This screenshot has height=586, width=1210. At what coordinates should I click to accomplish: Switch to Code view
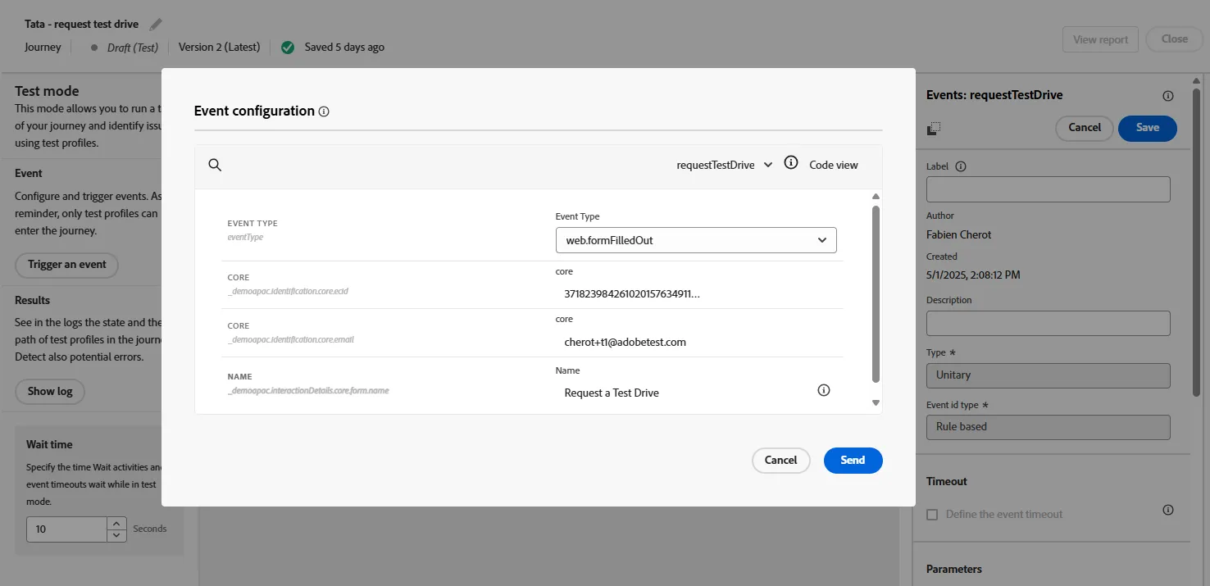(834, 165)
